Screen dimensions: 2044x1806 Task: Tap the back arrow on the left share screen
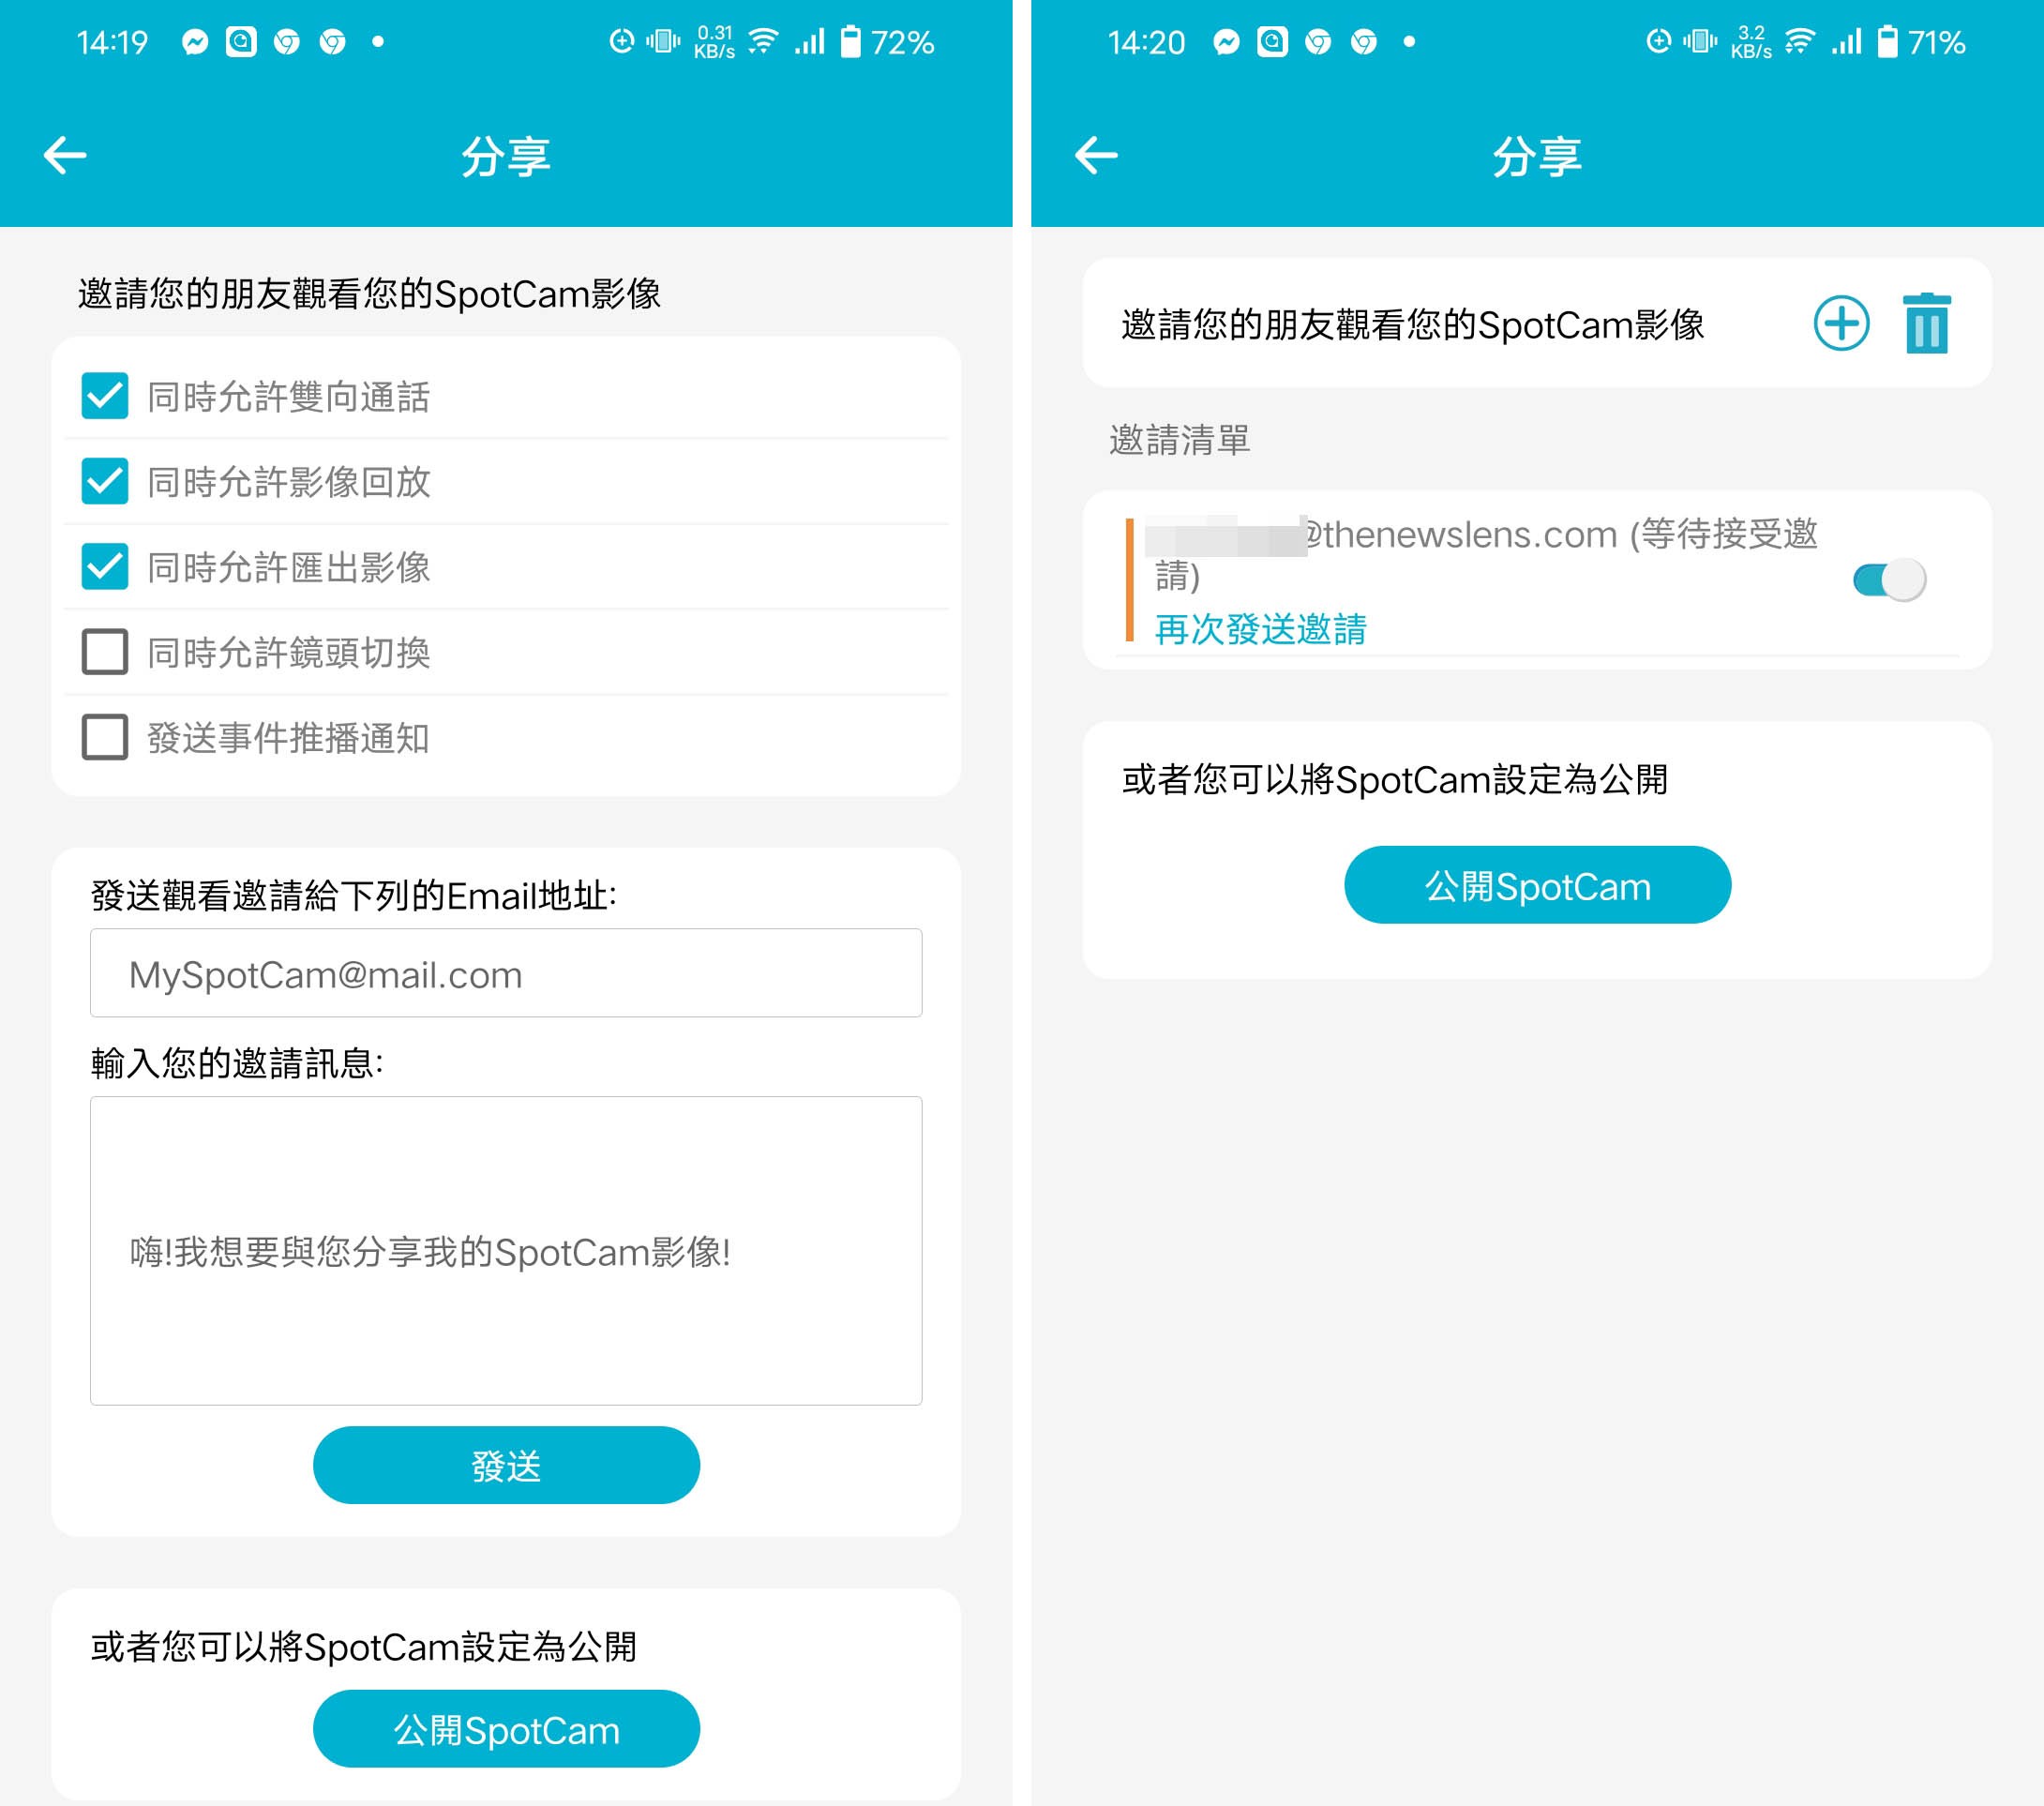pyautogui.click(x=65, y=155)
